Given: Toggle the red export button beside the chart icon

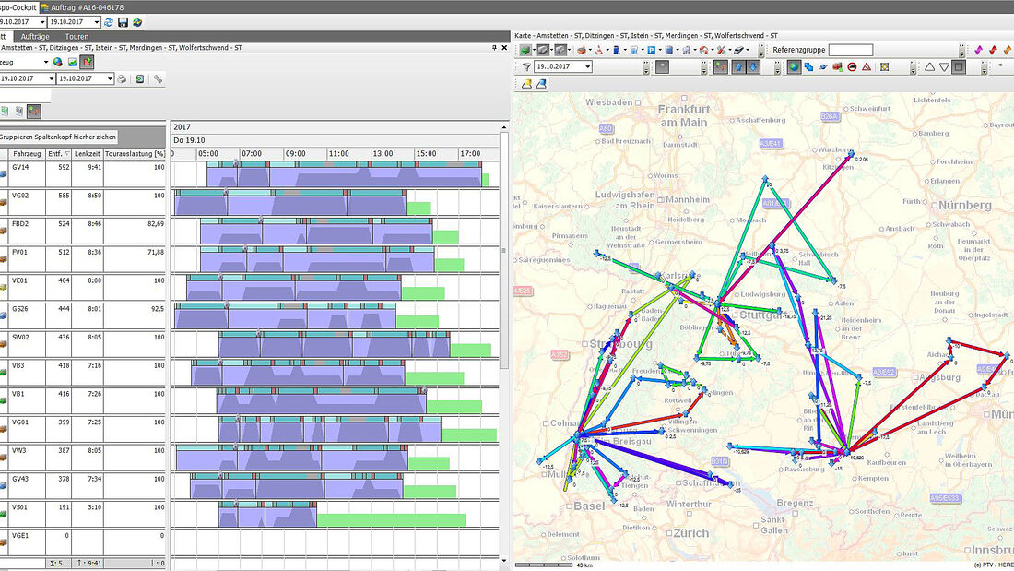Looking at the screenshot, I should click(x=88, y=62).
